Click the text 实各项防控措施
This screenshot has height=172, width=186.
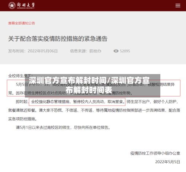point(23,119)
